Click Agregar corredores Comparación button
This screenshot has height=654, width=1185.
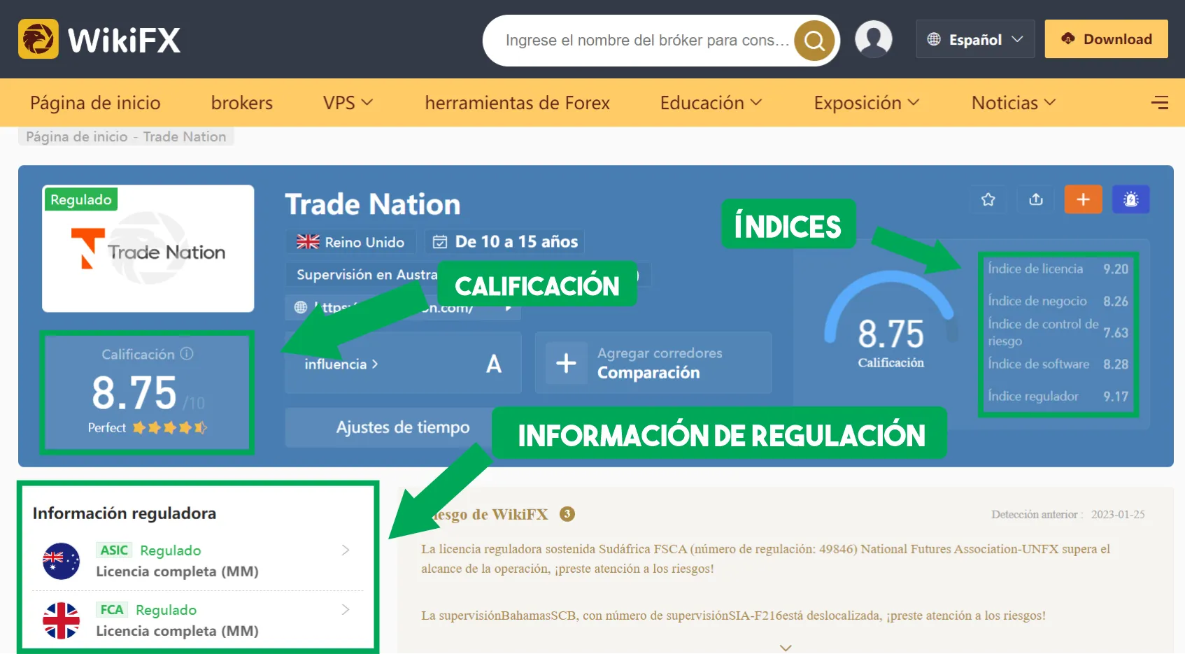(x=653, y=363)
